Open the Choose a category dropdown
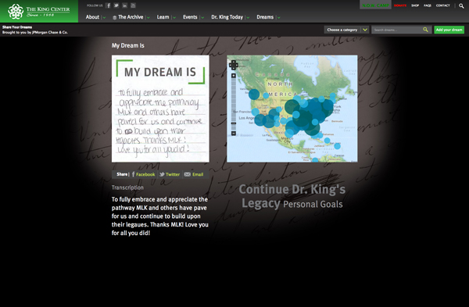 [346, 30]
